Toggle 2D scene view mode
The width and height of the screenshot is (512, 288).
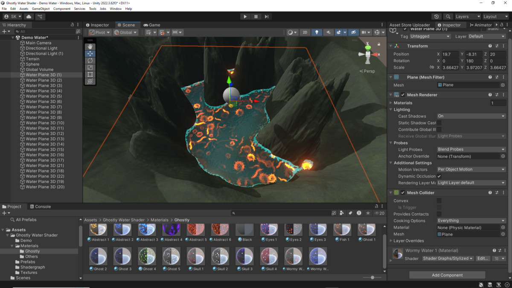pos(305,32)
